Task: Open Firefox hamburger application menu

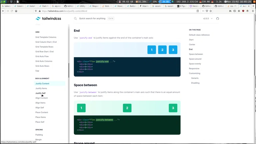Action: [253, 11]
